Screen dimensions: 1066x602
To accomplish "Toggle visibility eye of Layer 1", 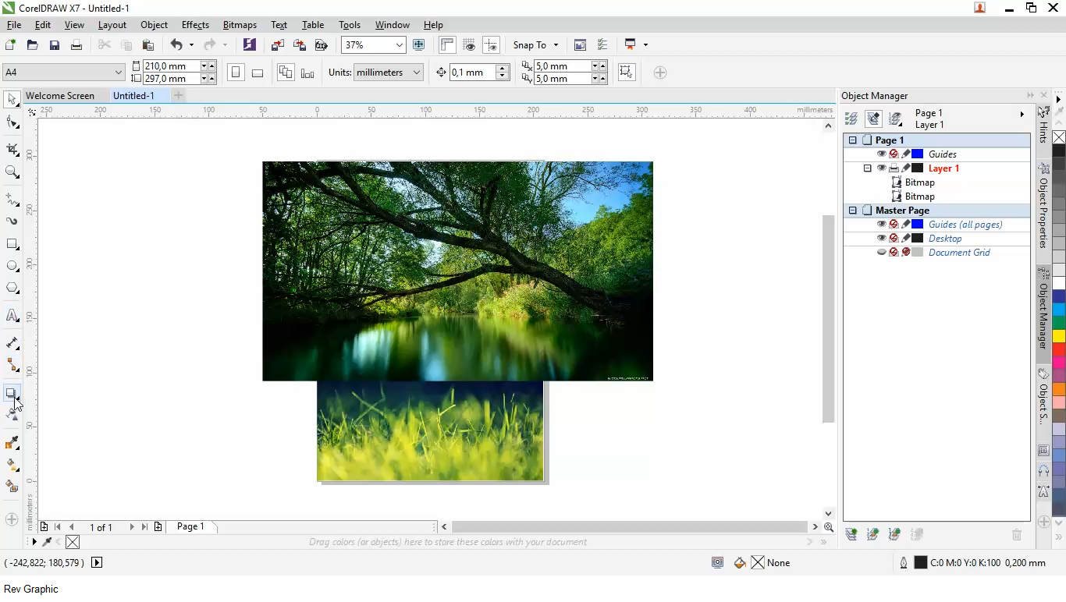I will [x=881, y=168].
